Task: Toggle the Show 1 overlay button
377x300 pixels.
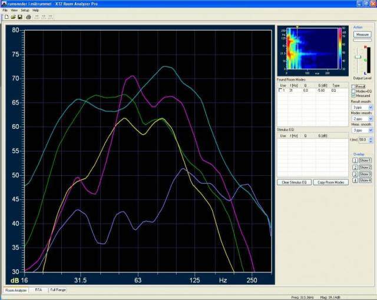Action: pos(365,161)
